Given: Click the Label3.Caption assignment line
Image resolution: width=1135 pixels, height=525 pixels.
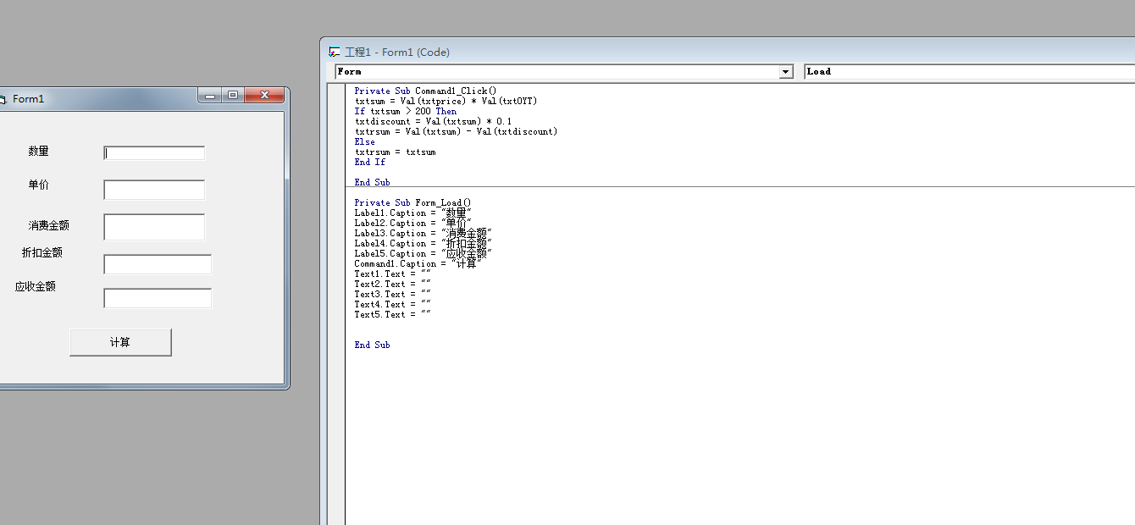Looking at the screenshot, I should pos(424,233).
